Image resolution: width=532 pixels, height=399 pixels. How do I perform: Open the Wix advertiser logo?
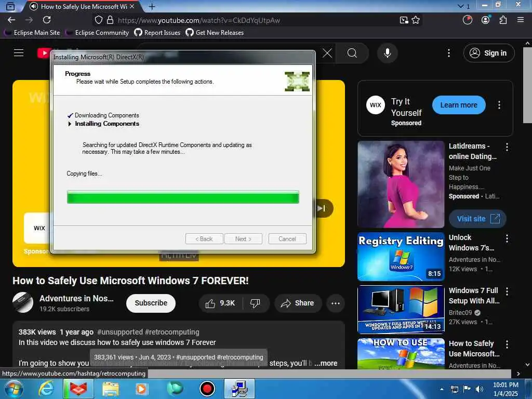(x=375, y=105)
